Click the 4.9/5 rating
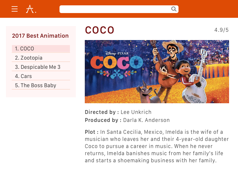 click(x=221, y=30)
